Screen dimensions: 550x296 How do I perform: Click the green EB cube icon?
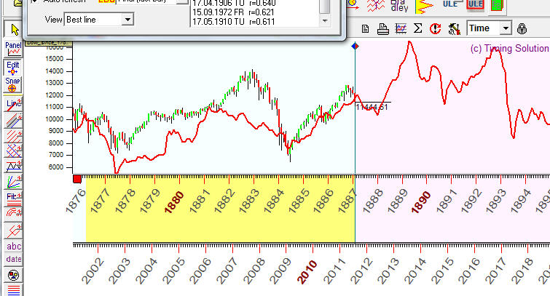coord(497,5)
